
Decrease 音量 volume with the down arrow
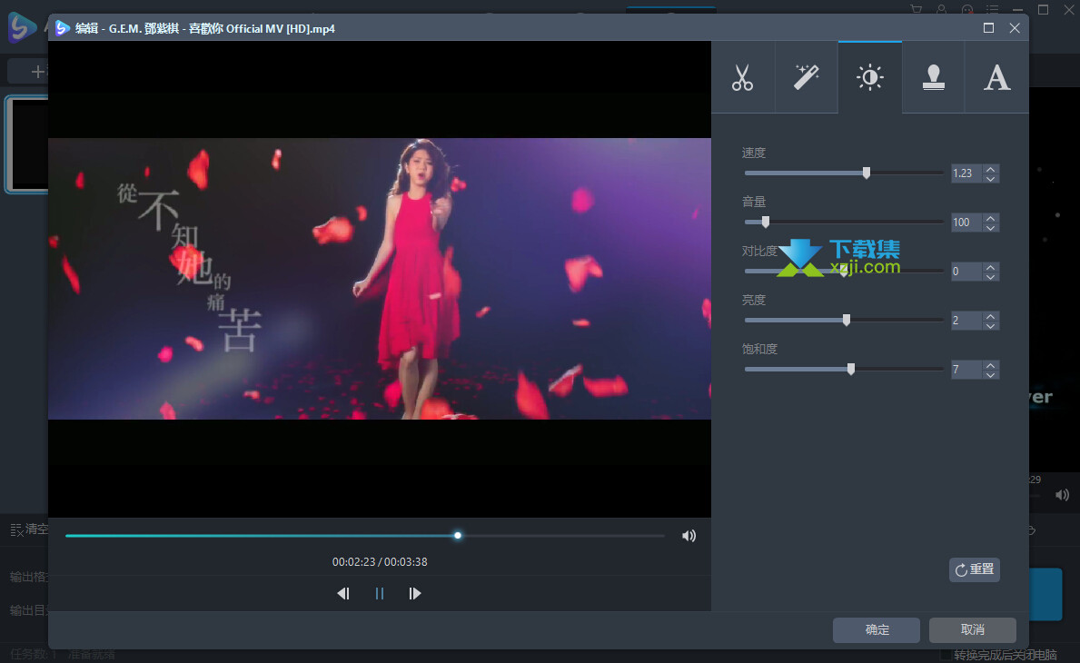(990, 227)
